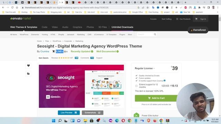Screen dimensions: 221x124
Task: Open the Extensions puzzle-piece menu
Action: [x=199, y=8]
